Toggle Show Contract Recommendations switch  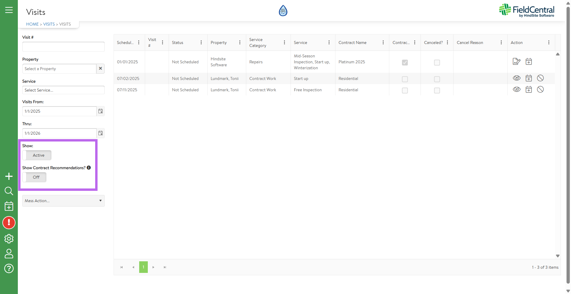pos(34,177)
